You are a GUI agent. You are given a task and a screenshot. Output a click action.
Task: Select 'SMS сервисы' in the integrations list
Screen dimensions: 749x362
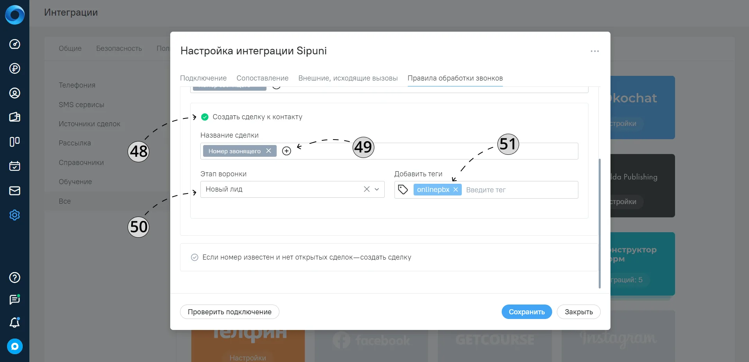click(81, 105)
